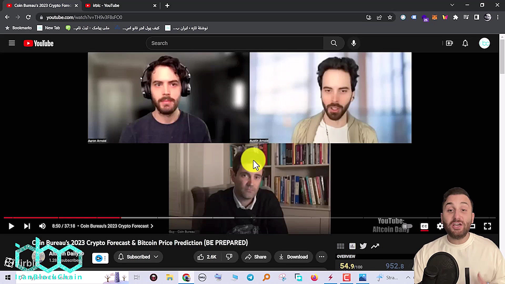The height and width of the screenshot is (284, 505).
Task: Open the New Tab bookmark
Action: tap(48, 28)
